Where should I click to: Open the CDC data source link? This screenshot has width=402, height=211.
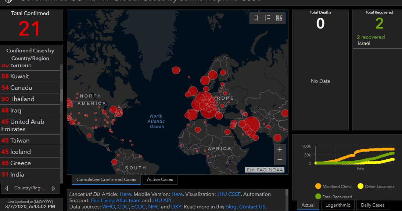coord(123,207)
